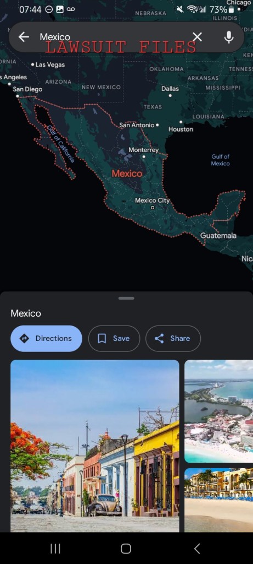
Task: Save Mexico with the bookmark button
Action: click(114, 339)
